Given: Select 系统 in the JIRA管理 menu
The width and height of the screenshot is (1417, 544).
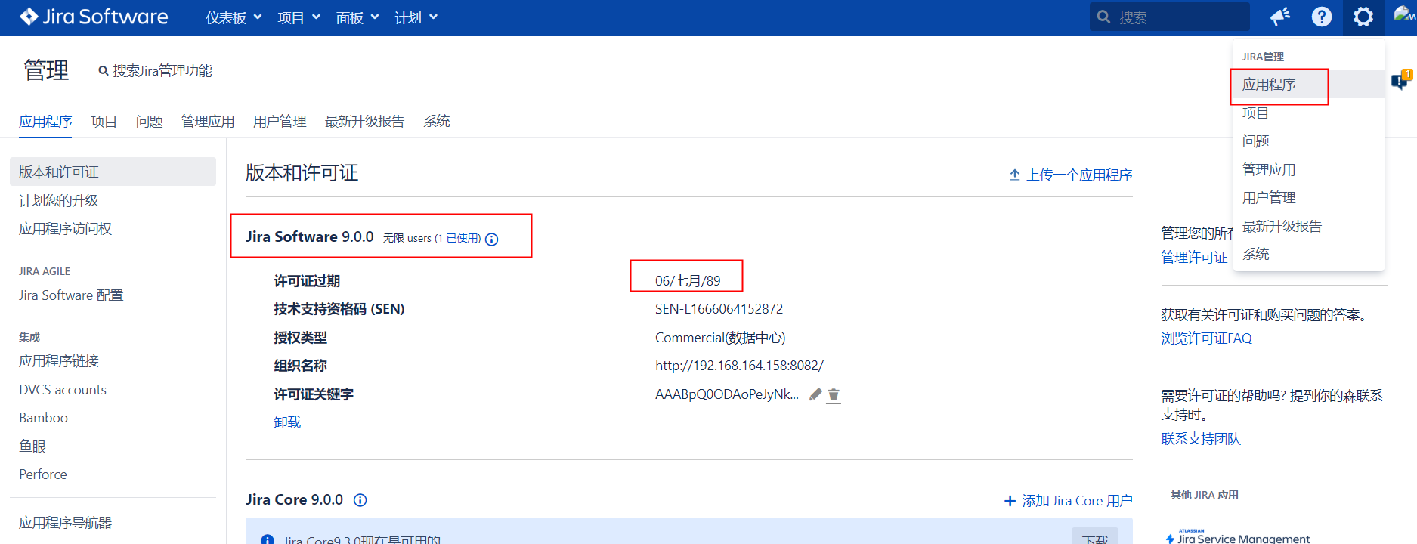Looking at the screenshot, I should pyautogui.click(x=1256, y=254).
